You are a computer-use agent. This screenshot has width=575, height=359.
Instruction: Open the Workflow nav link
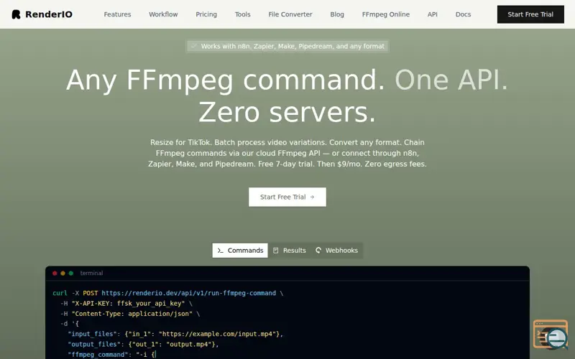[163, 14]
